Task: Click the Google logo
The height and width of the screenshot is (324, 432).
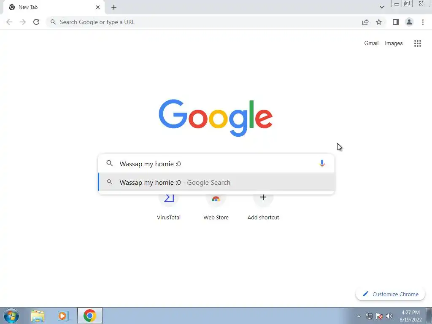Action: (216, 118)
